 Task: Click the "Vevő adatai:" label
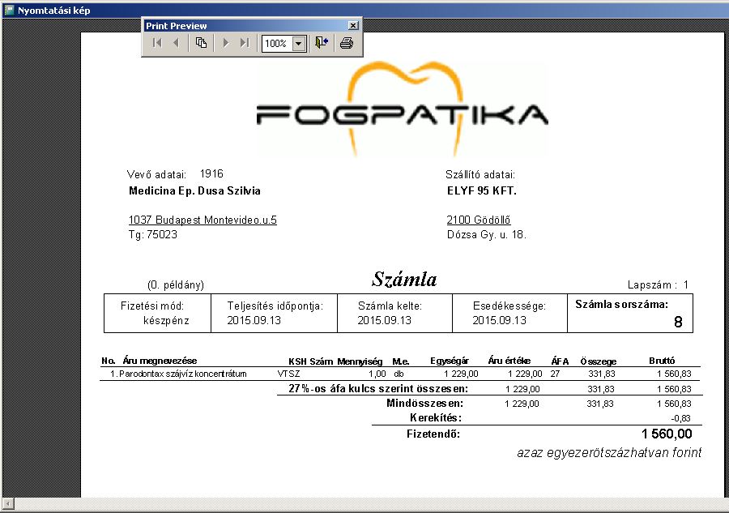coord(156,174)
